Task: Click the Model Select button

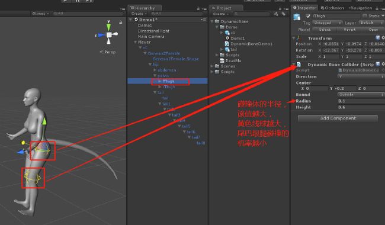Action: 325,30
